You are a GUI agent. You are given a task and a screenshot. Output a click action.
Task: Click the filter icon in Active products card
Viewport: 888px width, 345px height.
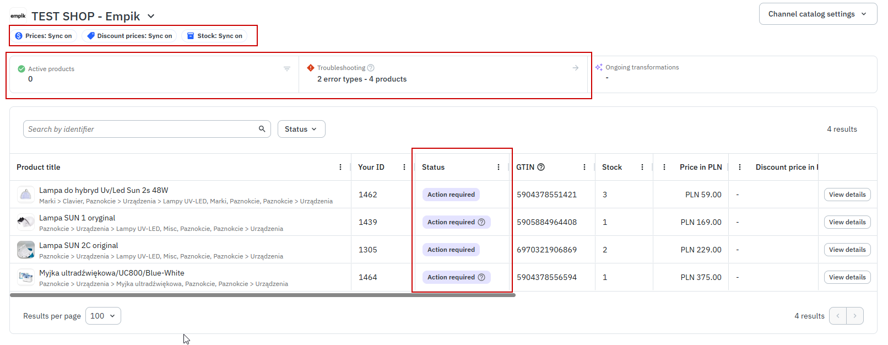(286, 69)
